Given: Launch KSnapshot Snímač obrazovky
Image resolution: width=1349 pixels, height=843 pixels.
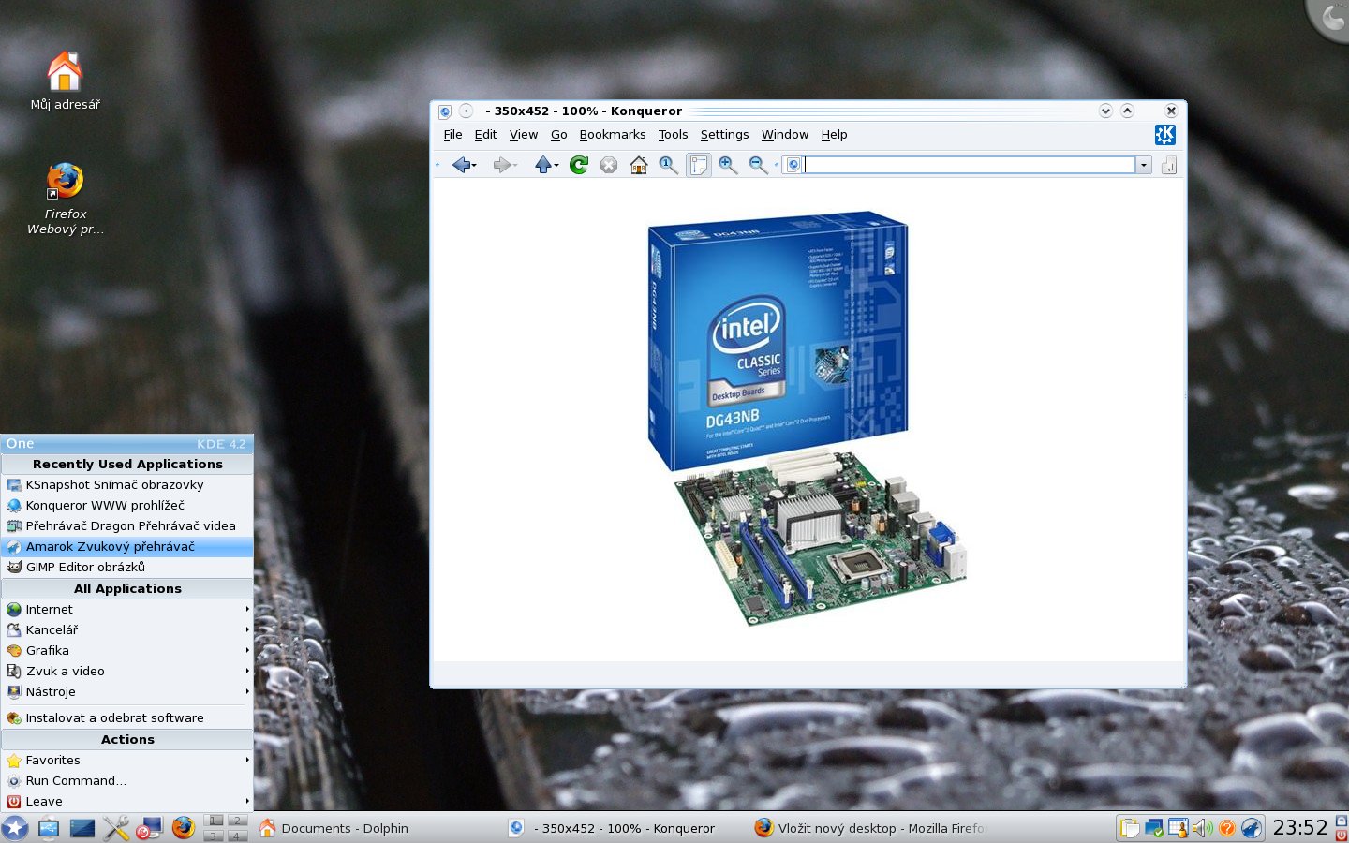Looking at the screenshot, I should point(127,485).
